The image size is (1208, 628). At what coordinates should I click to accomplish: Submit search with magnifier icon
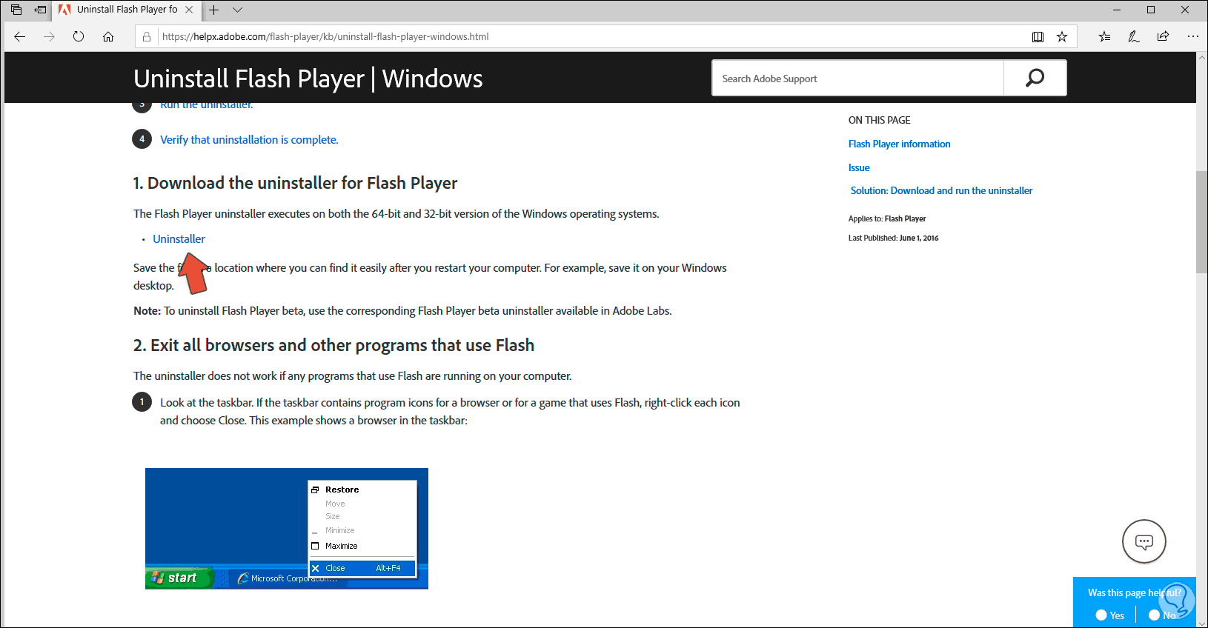(x=1035, y=78)
